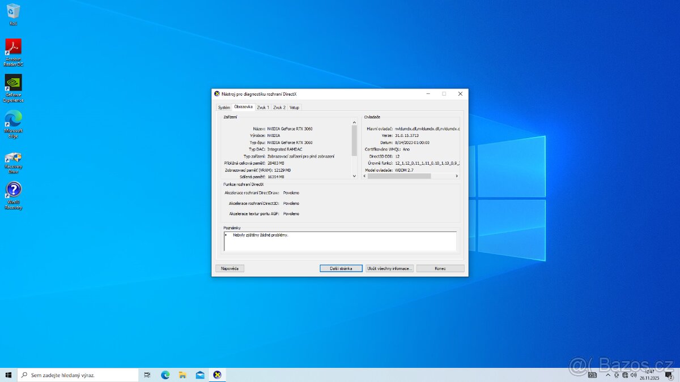The height and width of the screenshot is (382, 680).
Task: Open the Recovery Drive desktop icon
Action: point(12,158)
